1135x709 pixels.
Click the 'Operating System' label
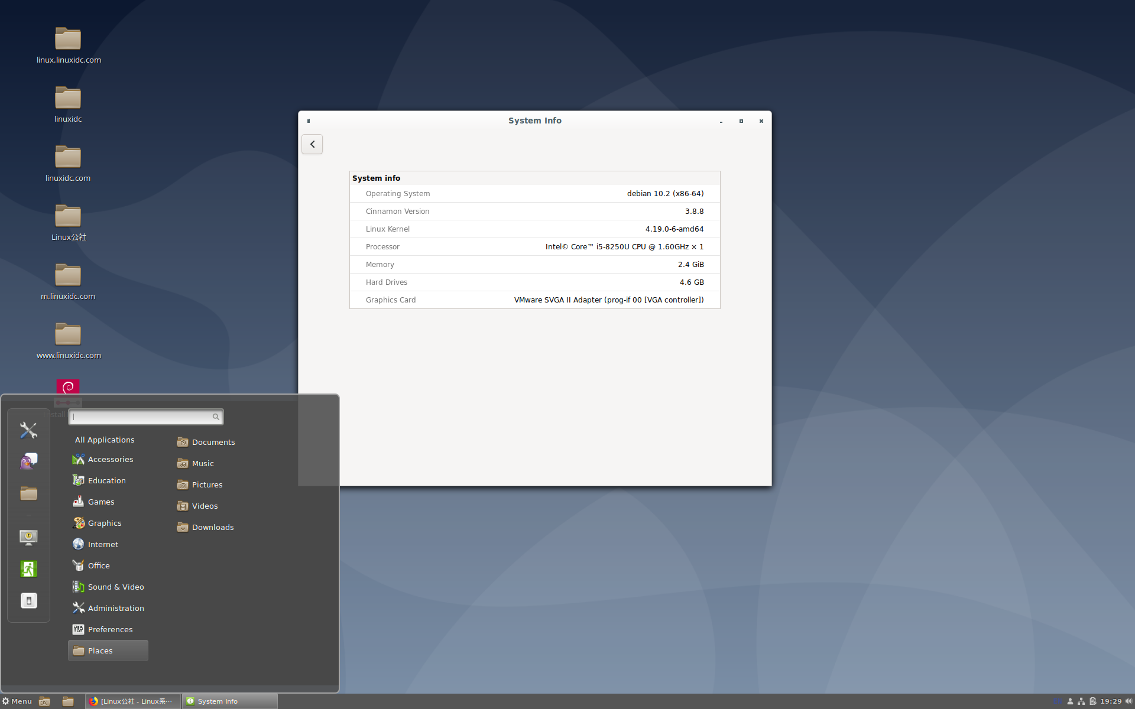click(x=398, y=194)
